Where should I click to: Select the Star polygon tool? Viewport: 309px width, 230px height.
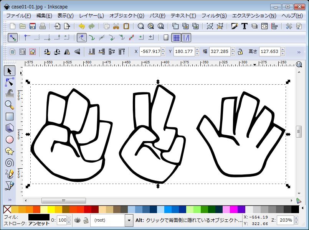[10, 151]
